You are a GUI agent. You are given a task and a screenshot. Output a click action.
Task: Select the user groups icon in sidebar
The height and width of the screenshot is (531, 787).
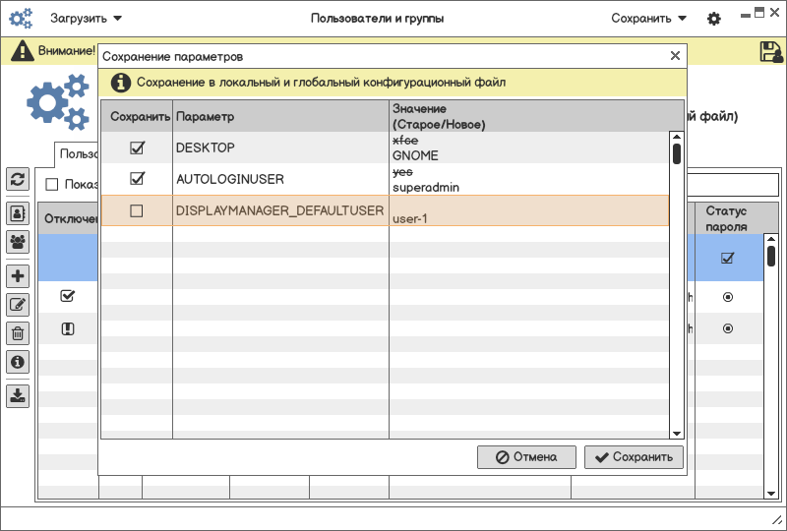[x=18, y=241]
